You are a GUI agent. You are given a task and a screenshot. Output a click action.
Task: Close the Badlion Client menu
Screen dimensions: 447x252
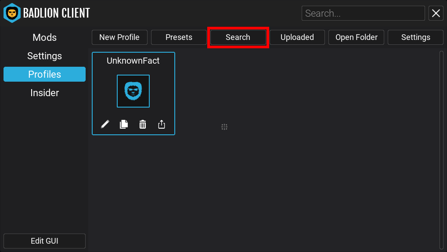(436, 13)
